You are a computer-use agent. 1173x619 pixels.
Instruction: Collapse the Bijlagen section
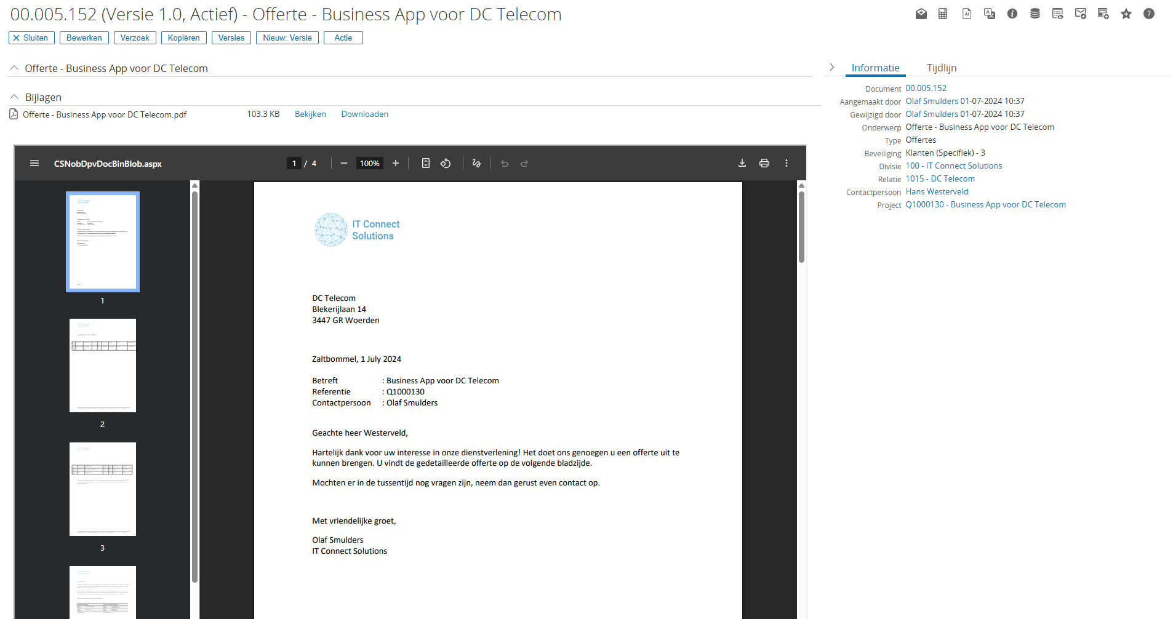[14, 96]
